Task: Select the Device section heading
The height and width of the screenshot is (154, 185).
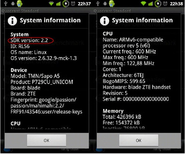Action: [x=19, y=70]
